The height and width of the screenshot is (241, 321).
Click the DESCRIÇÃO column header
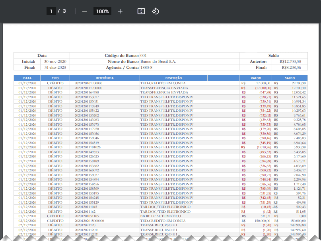pos(173,78)
